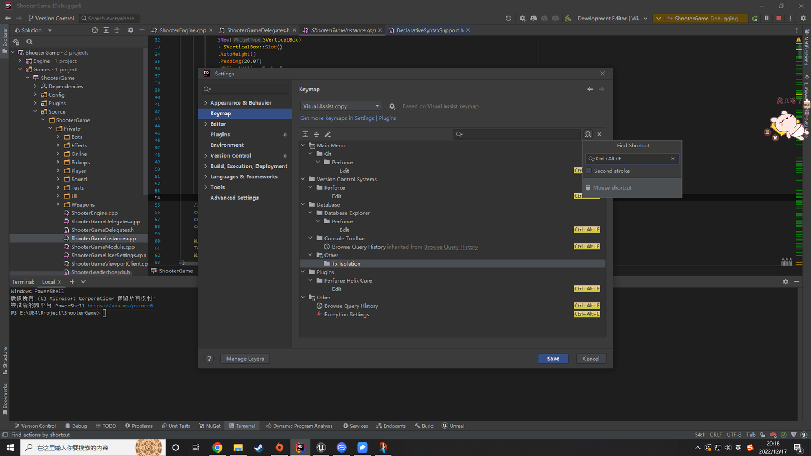Open the help question mark button
This screenshot has width=811, height=456.
(209, 359)
